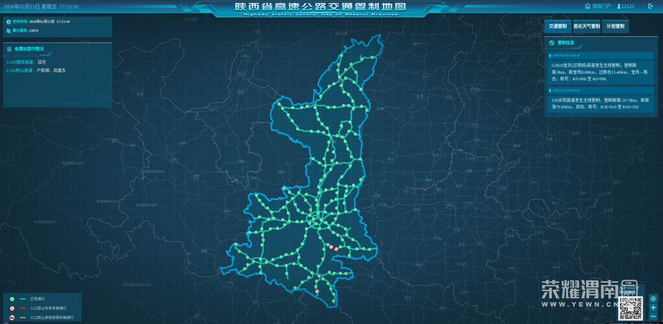
Task: Click the G69银百高速 closure entry
Action: 26,62
